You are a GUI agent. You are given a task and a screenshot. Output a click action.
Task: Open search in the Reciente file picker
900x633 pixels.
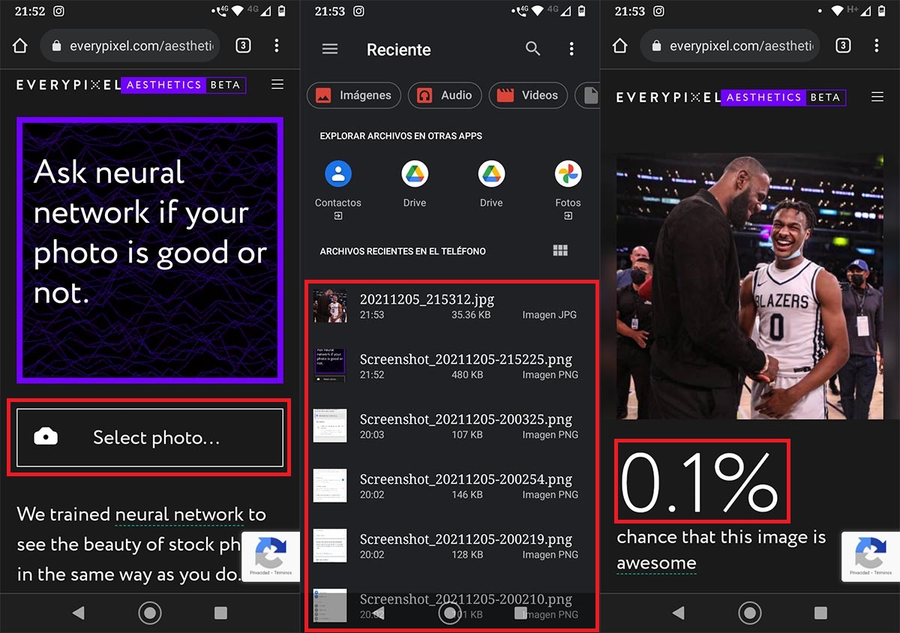point(532,49)
